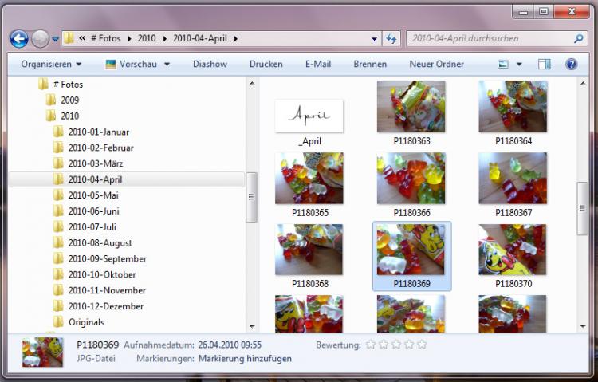Click the change view icon in toolbar

click(503, 64)
